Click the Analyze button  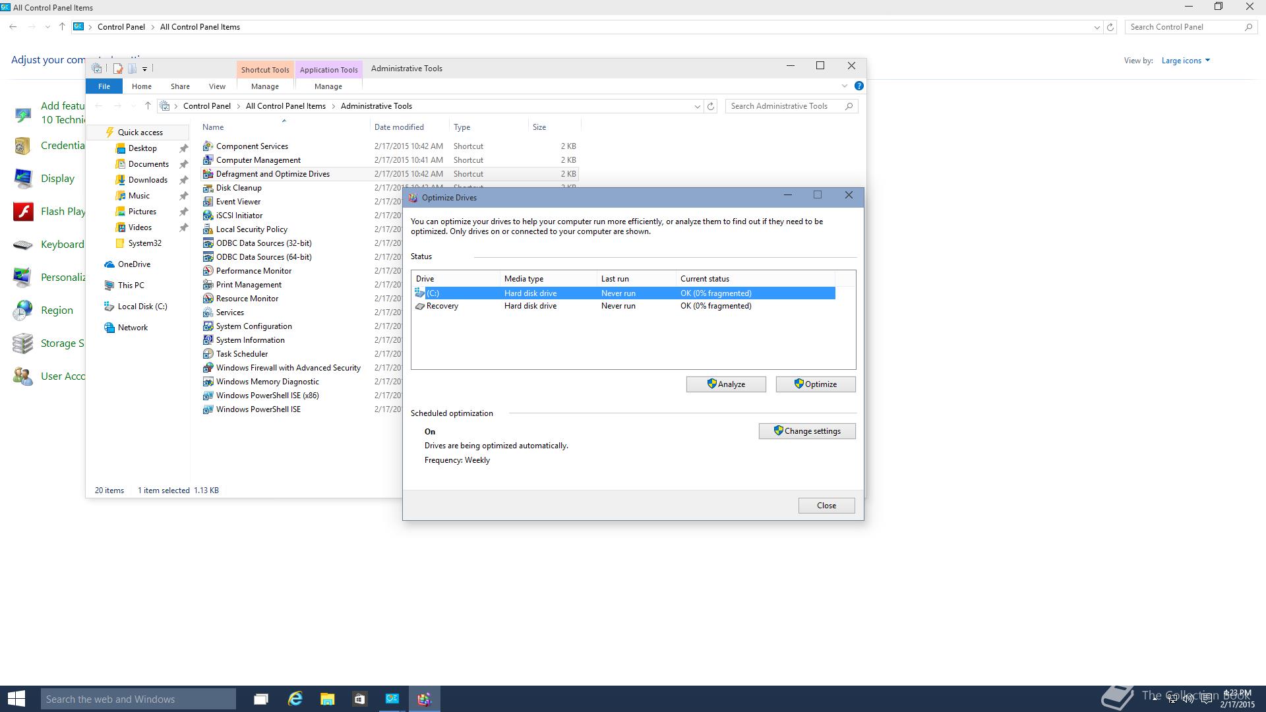pyautogui.click(x=726, y=384)
